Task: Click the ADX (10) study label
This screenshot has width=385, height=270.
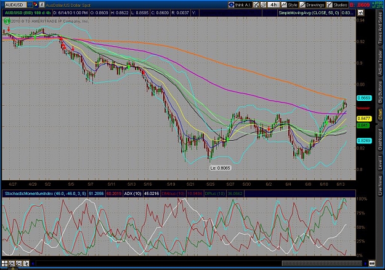Action: [132, 194]
